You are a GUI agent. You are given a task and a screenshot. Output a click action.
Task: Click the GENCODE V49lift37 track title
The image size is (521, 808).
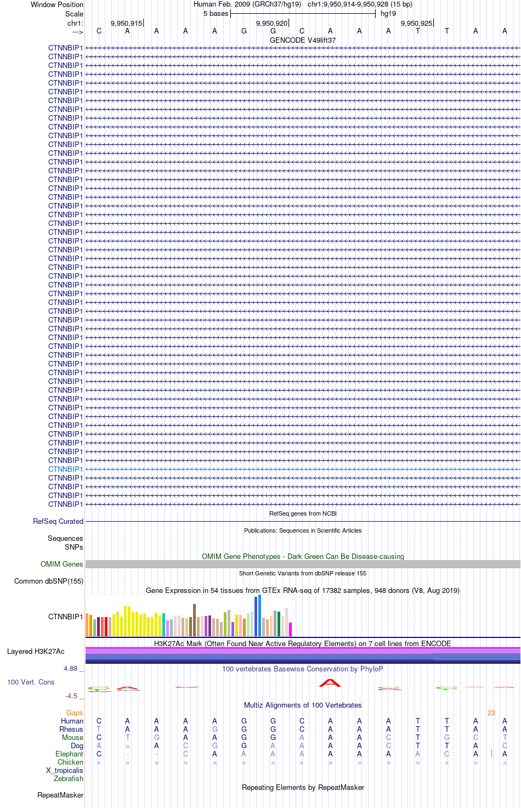coord(303,41)
